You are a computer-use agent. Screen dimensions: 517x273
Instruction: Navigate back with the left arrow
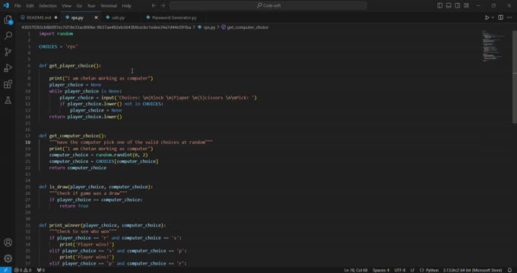pyautogui.click(x=154, y=5)
